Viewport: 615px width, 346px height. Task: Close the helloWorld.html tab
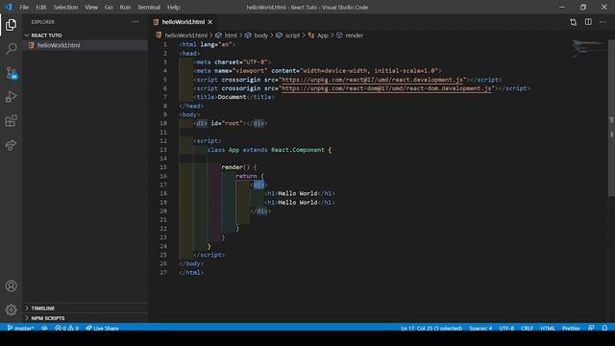coord(210,22)
